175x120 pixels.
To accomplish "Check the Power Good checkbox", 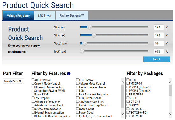I will pyautogui.click(x=77, y=112).
